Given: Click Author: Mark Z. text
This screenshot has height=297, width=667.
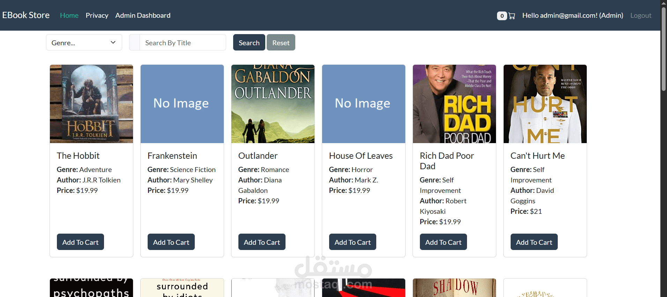Looking at the screenshot, I should coord(354,180).
